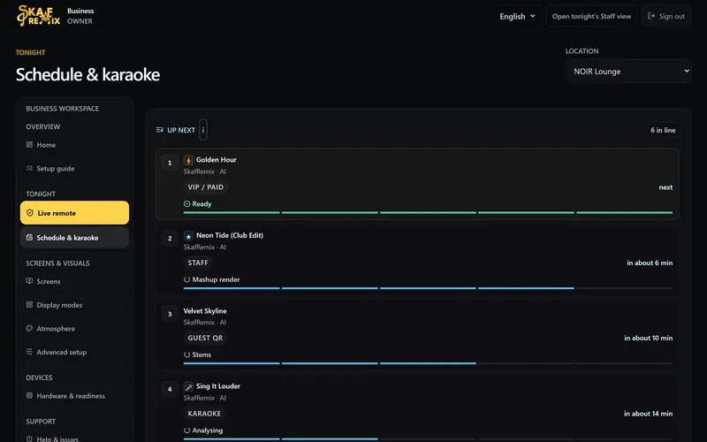Click the SkafRemix logo

coord(38,16)
